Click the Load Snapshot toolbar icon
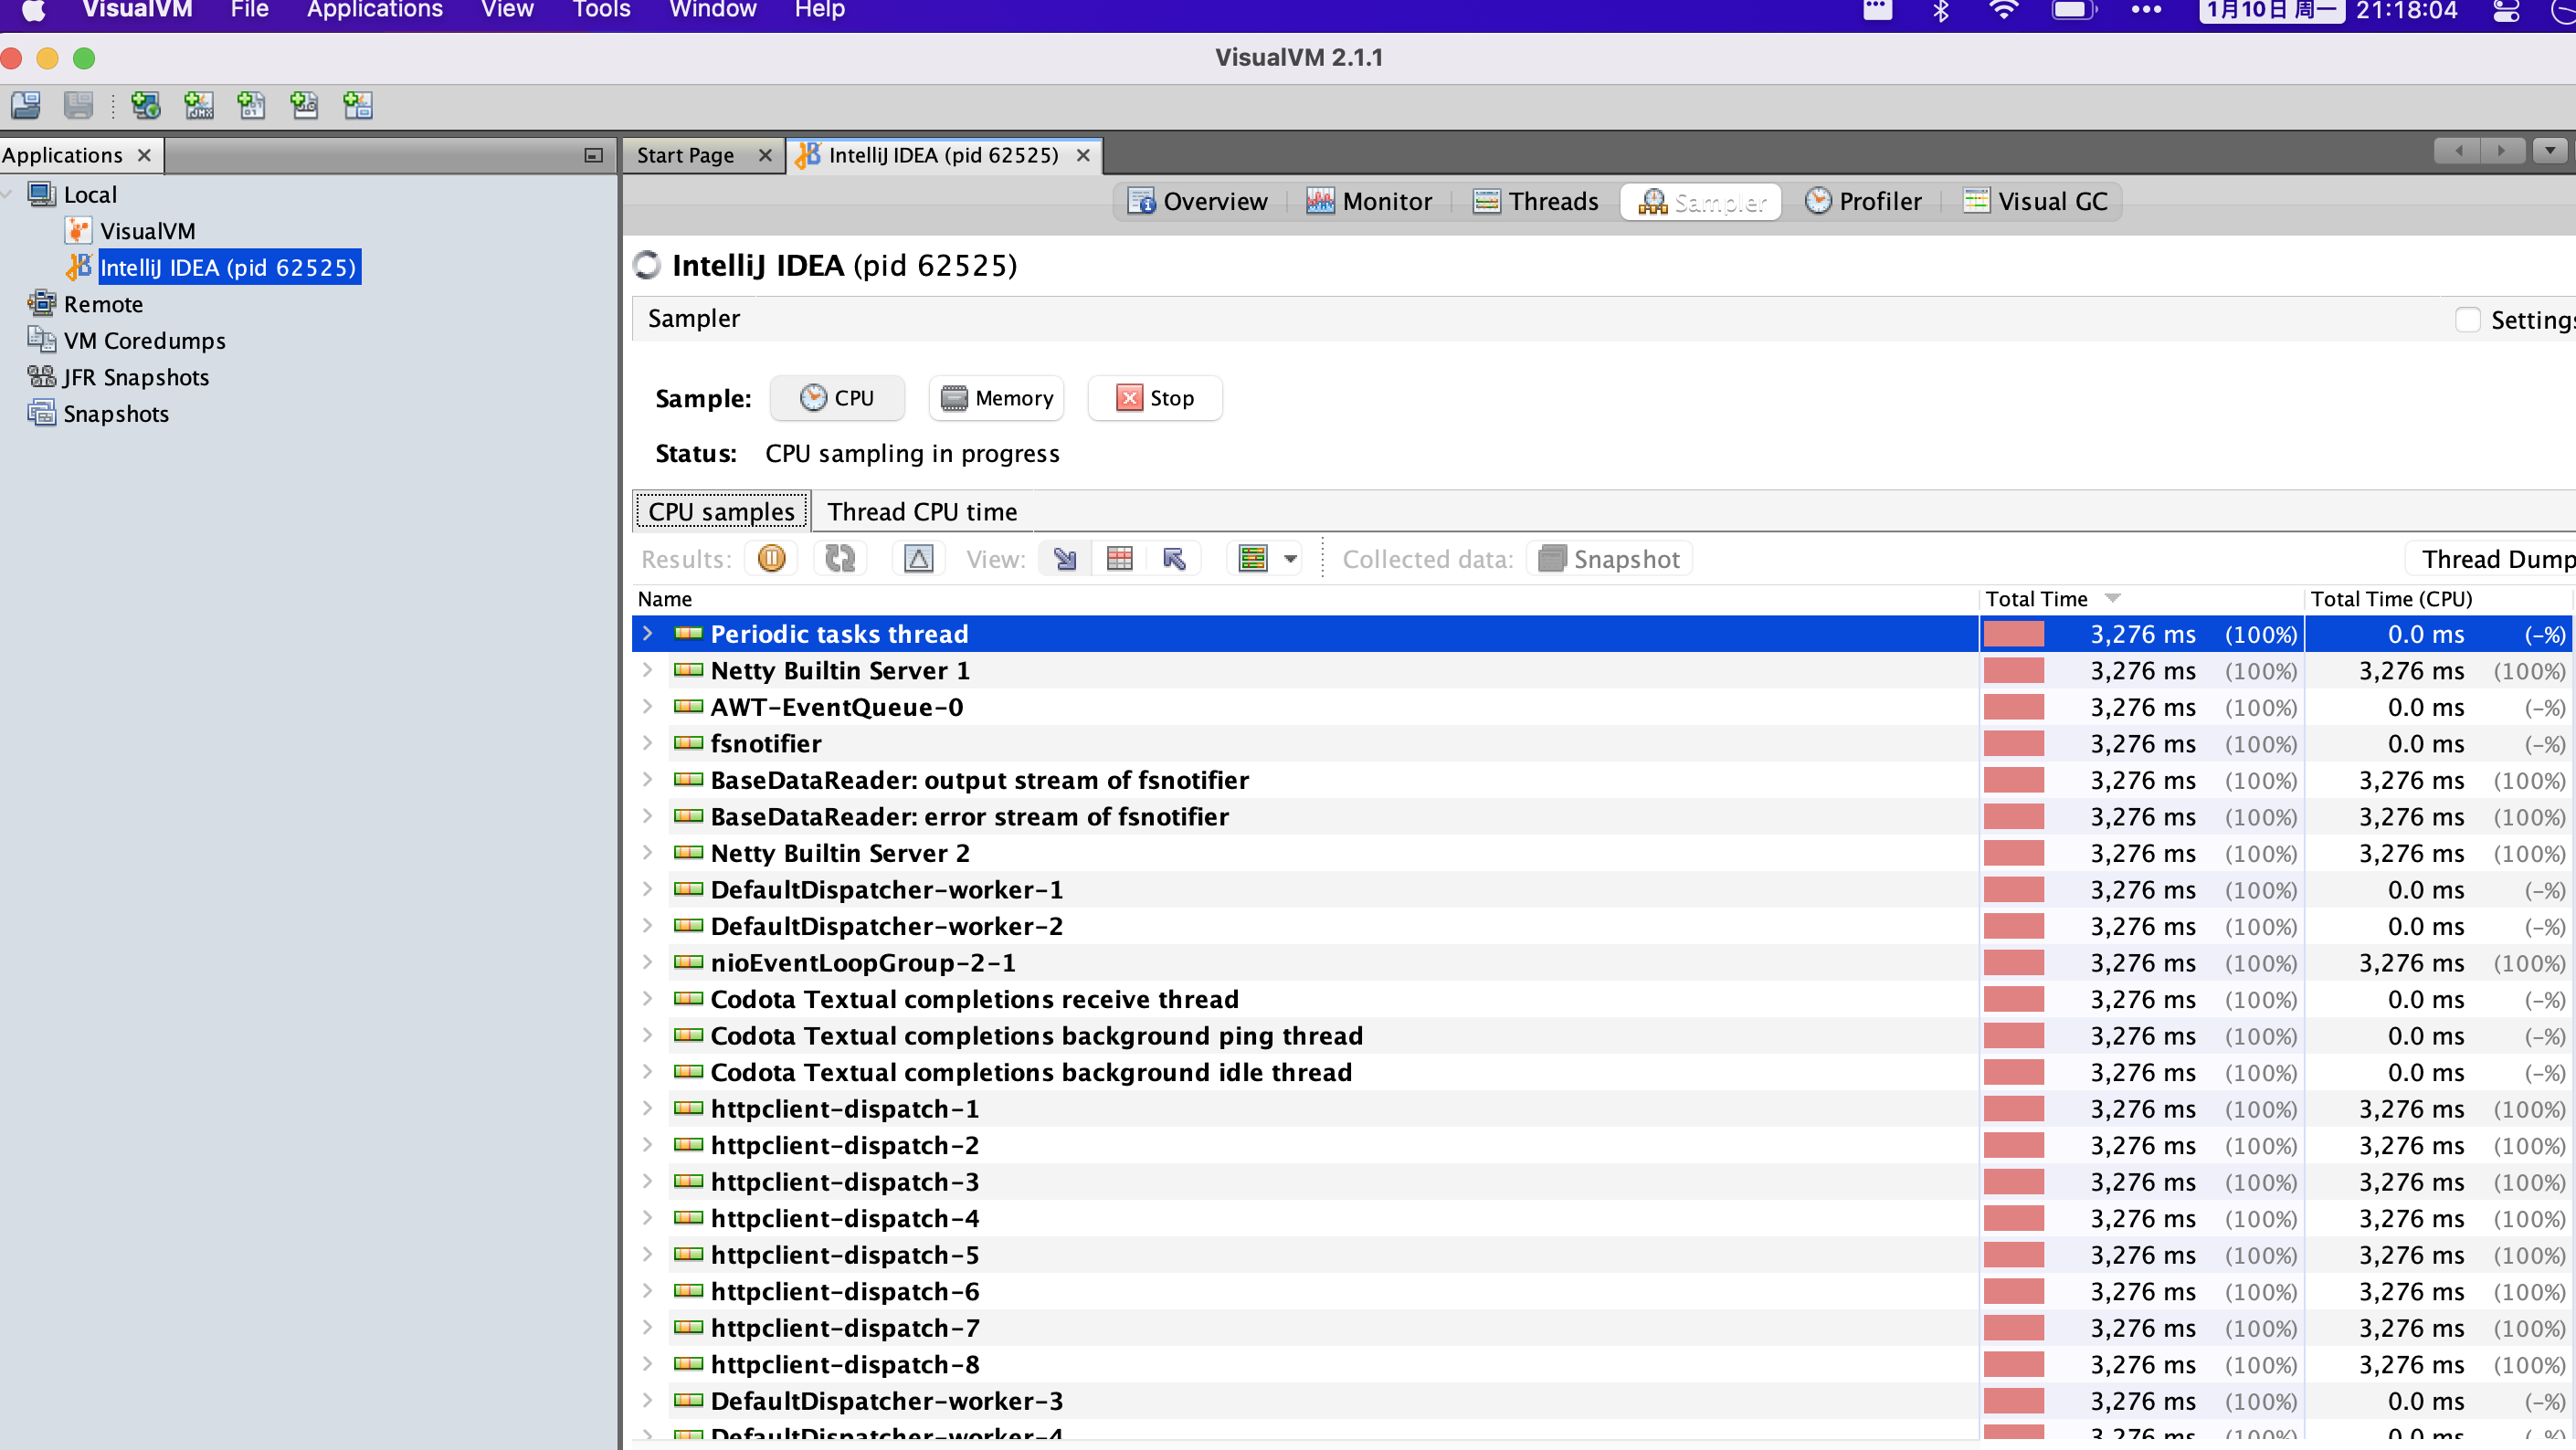This screenshot has width=2576, height=1450. pos(26,105)
